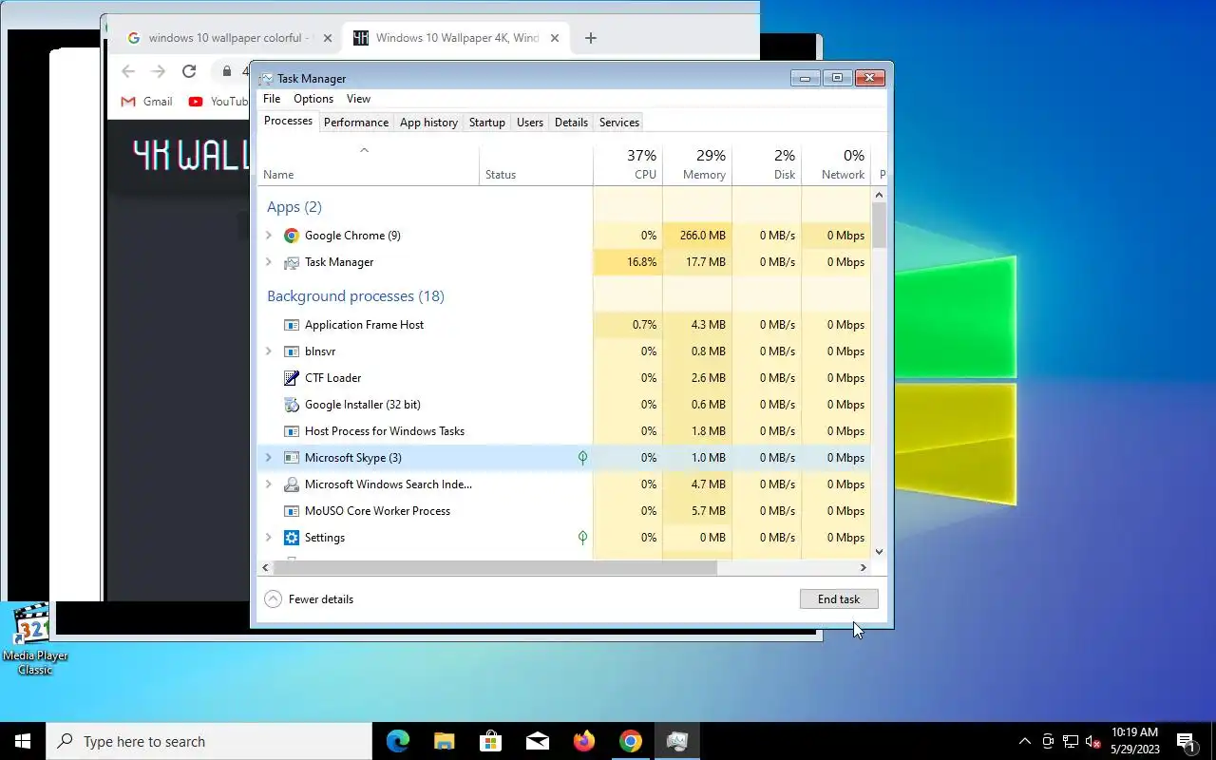Click the suspended leaf icon on Settings row
Screen dimensions: 1216x760
pyautogui.click(x=582, y=538)
